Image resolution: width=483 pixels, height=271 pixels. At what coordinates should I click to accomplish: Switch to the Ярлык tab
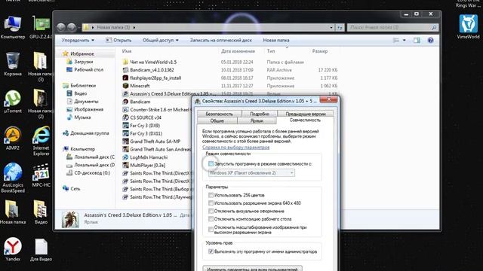257,120
